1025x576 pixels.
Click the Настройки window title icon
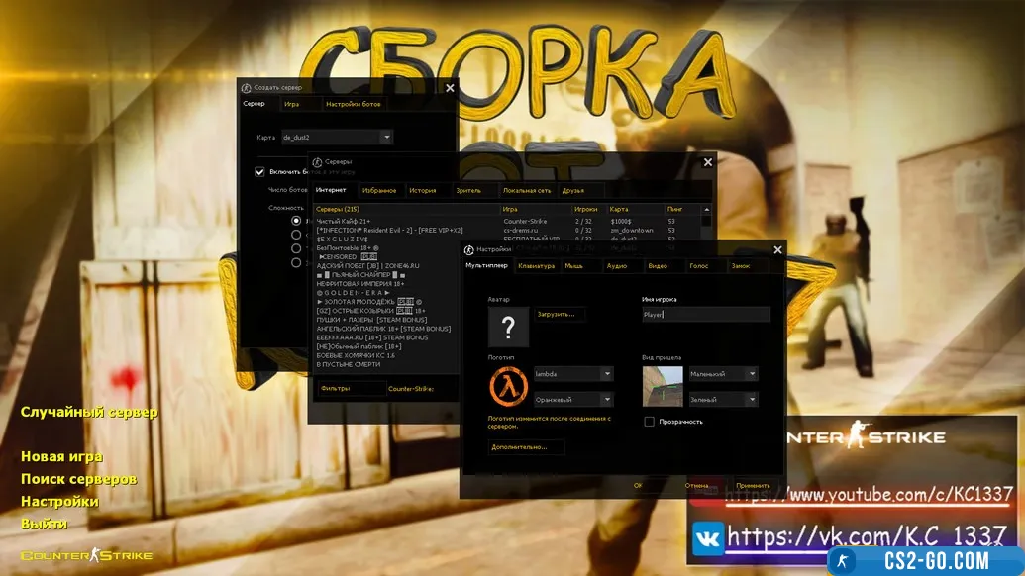click(x=469, y=249)
